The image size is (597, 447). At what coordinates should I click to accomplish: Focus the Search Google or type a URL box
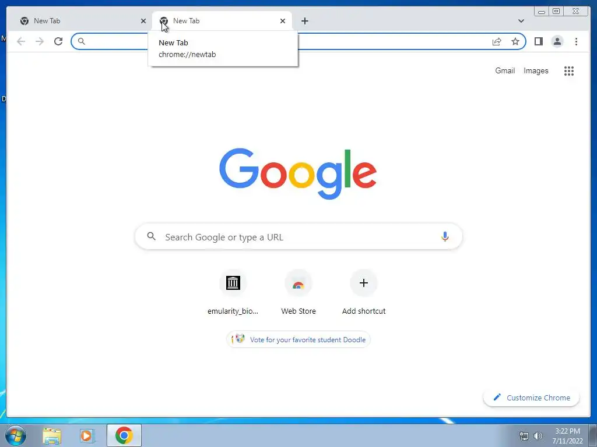(298, 237)
